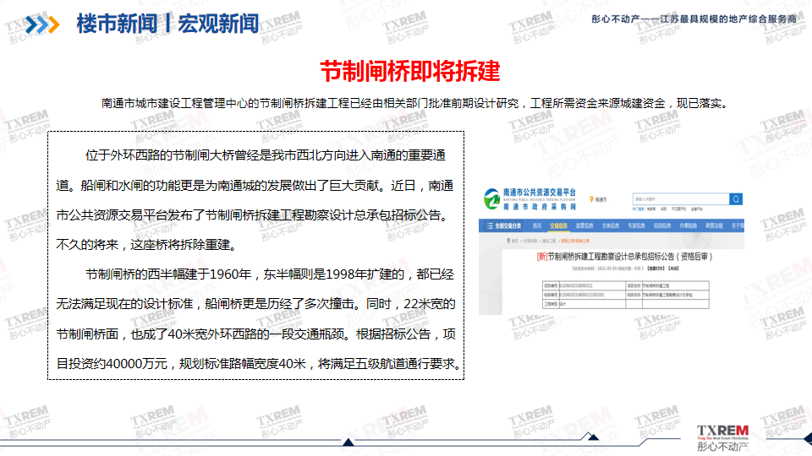The width and height of the screenshot is (812, 456).
Task: Click the close link beside the print link
Action: coord(673,269)
